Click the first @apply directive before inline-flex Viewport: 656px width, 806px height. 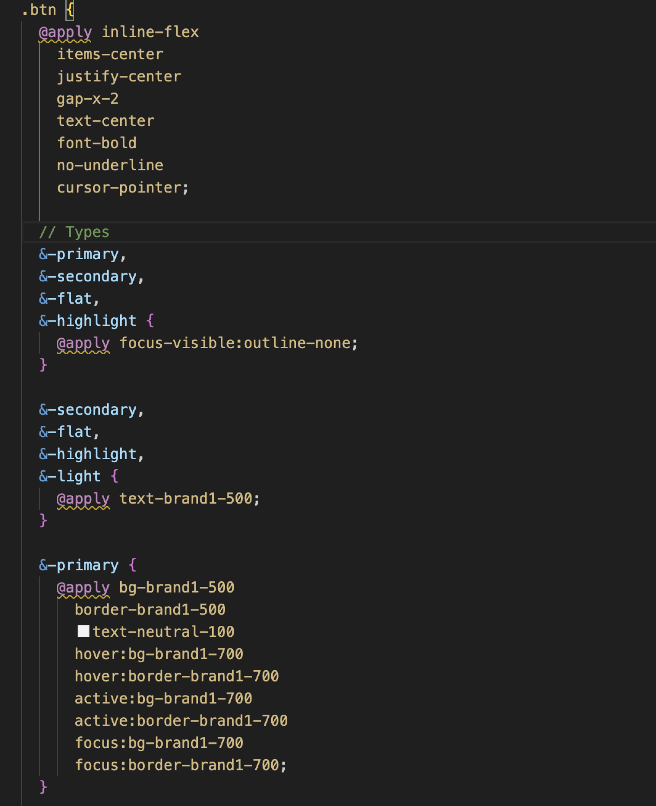click(x=65, y=32)
